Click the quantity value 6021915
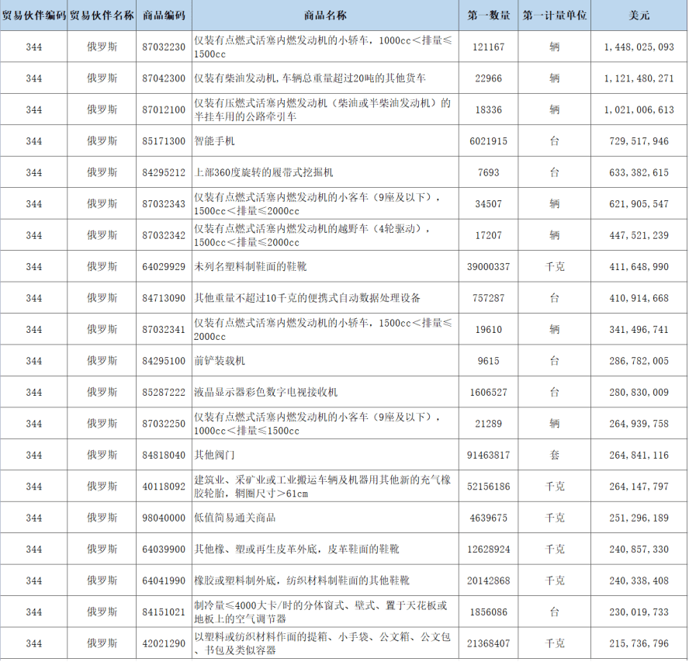The height and width of the screenshot is (662, 689). click(x=488, y=141)
